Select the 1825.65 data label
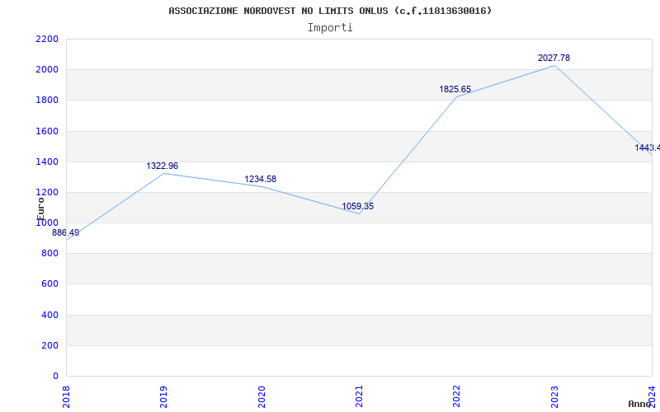The image size is (660, 412). coord(455,89)
